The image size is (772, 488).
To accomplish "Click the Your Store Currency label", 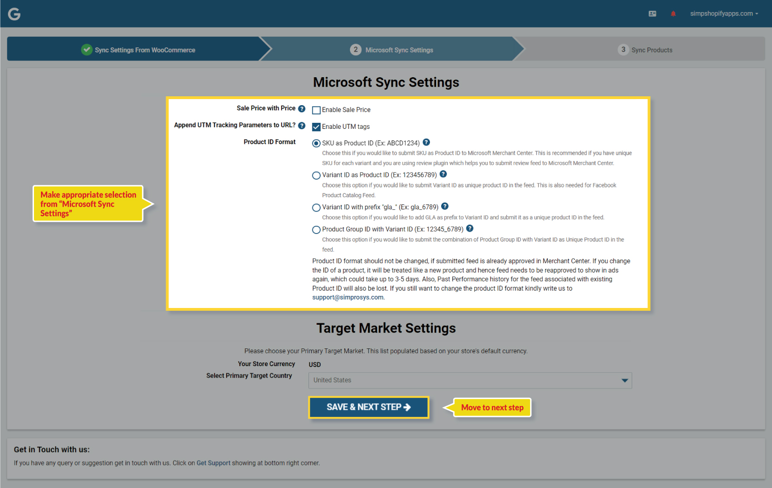I will click(x=266, y=364).
